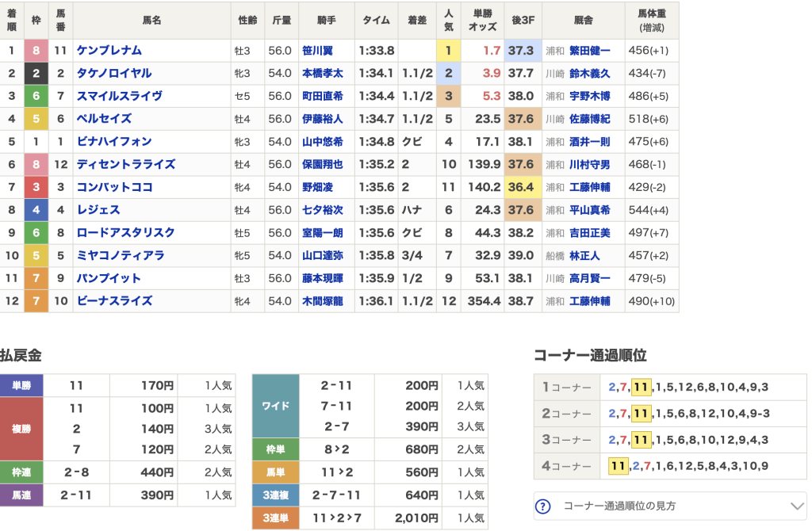Click the 払戻金 section heading
The image size is (812, 531).
(x=21, y=356)
